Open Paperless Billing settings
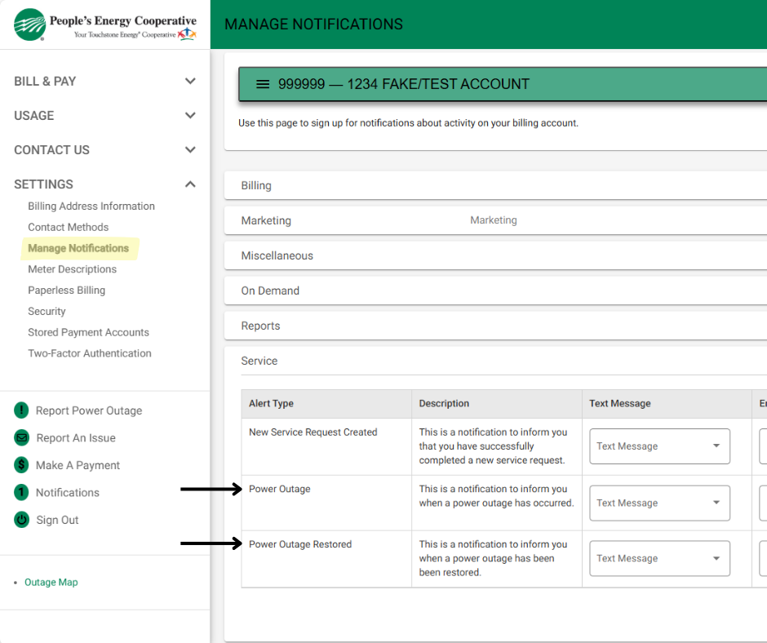The image size is (767, 643). pos(67,290)
